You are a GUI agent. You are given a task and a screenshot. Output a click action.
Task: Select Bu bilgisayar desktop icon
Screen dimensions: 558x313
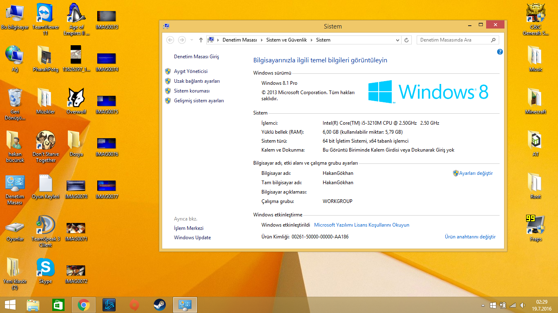15,18
